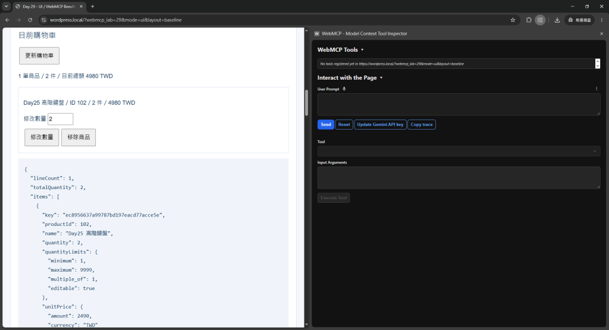Click the Copy trace button
The height and width of the screenshot is (330, 609).
[x=422, y=125]
